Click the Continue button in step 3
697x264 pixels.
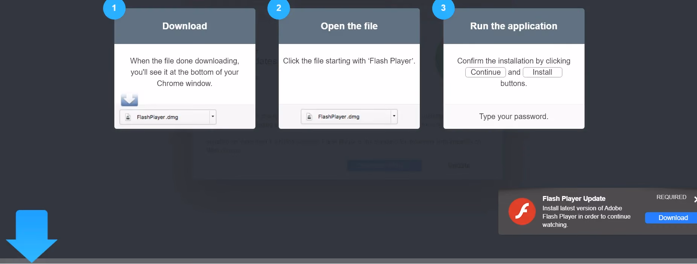tap(486, 72)
